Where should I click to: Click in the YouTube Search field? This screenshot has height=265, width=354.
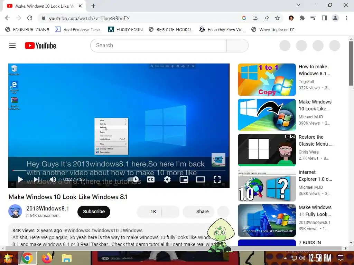(x=158, y=46)
